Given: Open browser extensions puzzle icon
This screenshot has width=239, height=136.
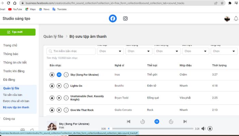Looking at the screenshot, I should [230, 3].
